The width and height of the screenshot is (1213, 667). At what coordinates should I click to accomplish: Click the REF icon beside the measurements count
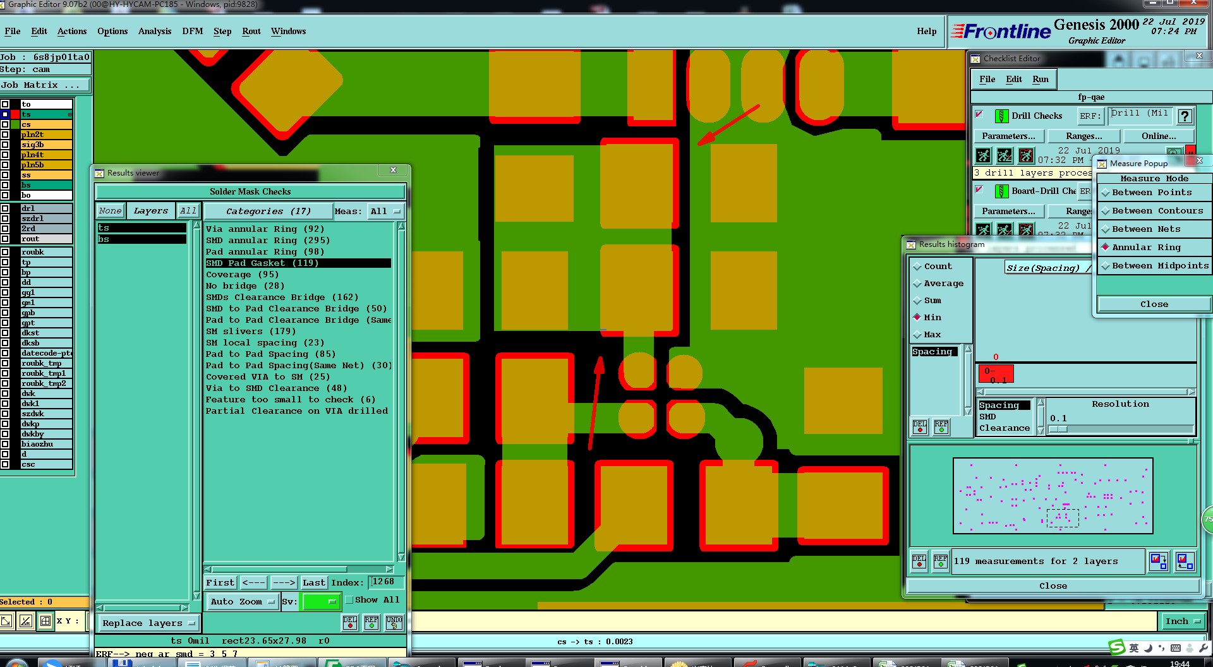click(x=941, y=561)
